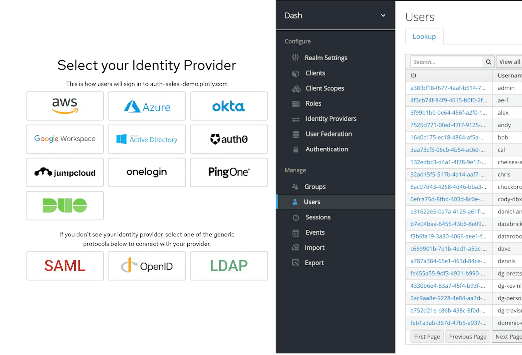The image size is (522, 355).
Task: Open Realm Settings via its sliders icon
Action: [x=295, y=58]
